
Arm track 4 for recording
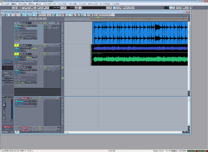[39, 67]
